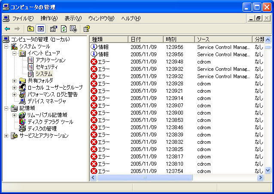
Task: Select 記憶域 in the tree
Action: click(27, 108)
